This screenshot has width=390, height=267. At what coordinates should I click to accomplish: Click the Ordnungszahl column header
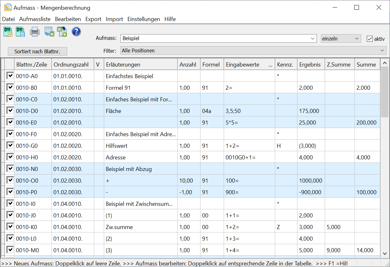click(73, 64)
